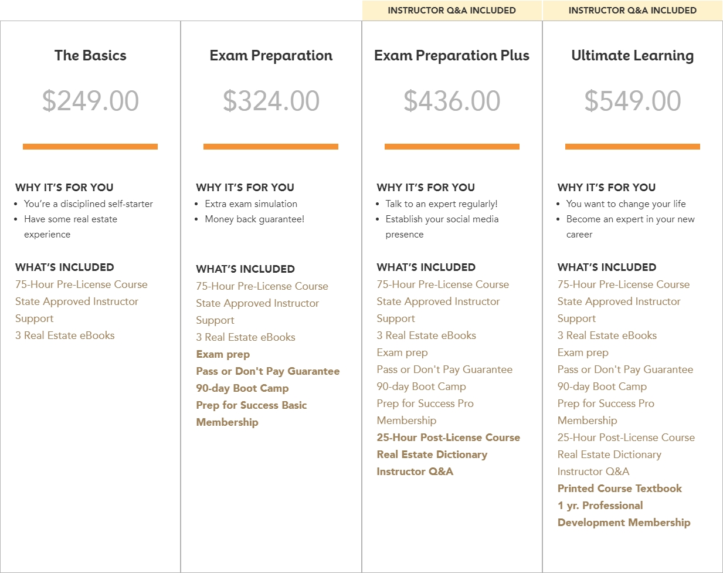Select the $324.00 price
Screen dimensions: 723x573
point(271,101)
